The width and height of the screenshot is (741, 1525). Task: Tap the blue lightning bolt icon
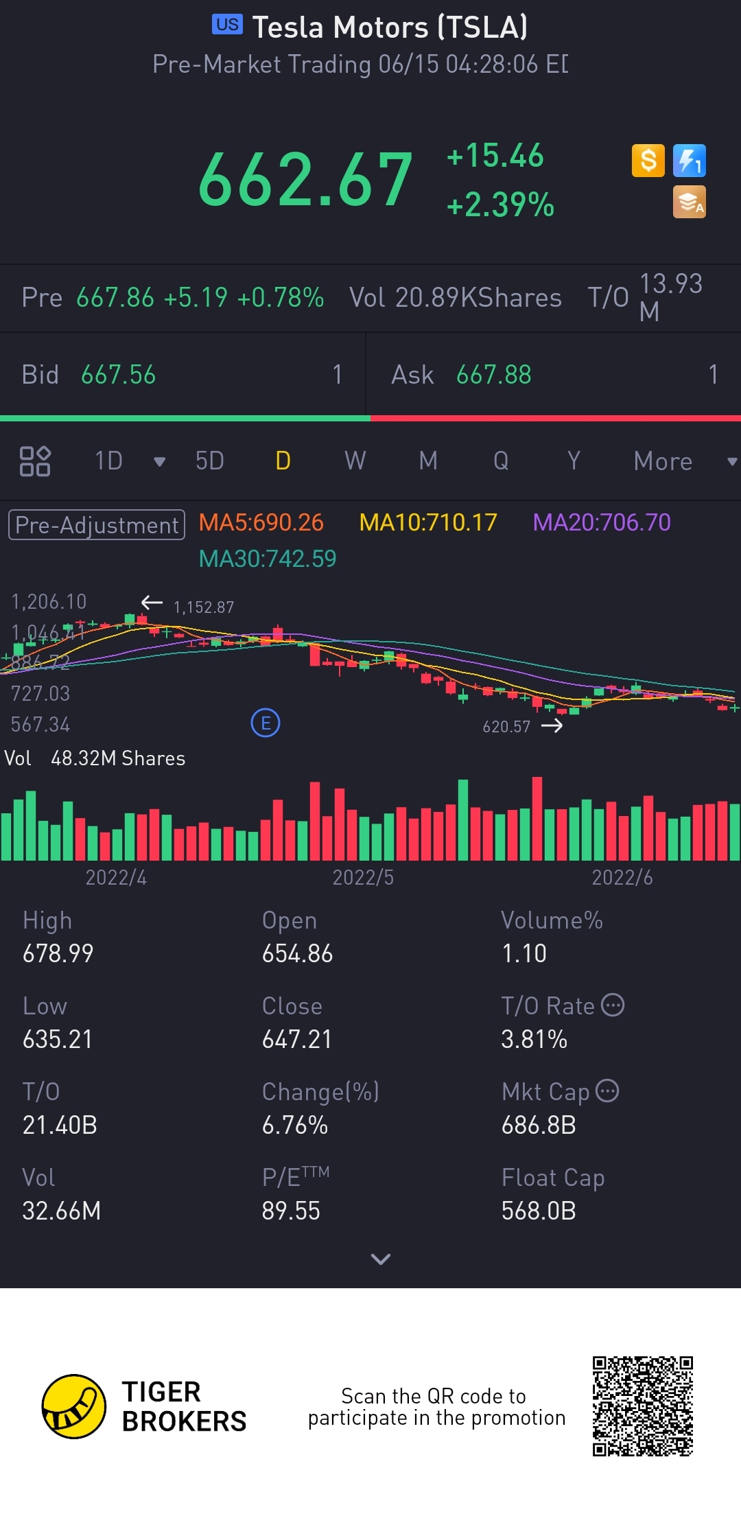690,161
